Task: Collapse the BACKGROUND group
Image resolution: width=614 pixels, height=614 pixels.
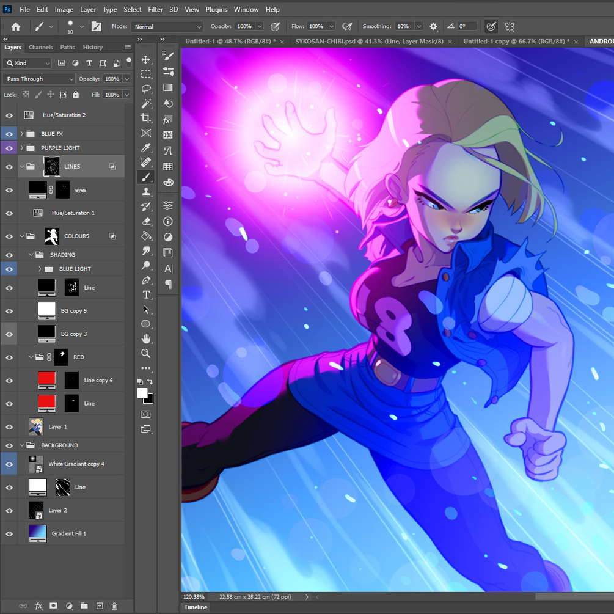Action: pos(22,445)
